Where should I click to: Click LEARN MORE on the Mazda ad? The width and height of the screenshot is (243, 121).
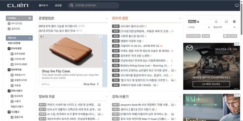[211, 84]
